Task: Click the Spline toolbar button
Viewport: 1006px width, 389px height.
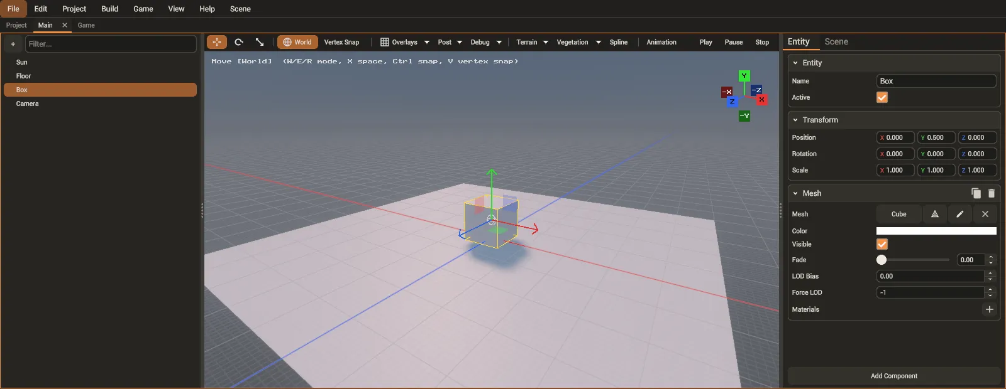Action: (x=619, y=42)
